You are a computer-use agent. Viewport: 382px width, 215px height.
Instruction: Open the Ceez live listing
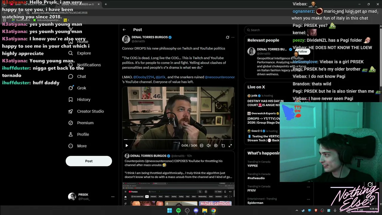click(x=264, y=136)
